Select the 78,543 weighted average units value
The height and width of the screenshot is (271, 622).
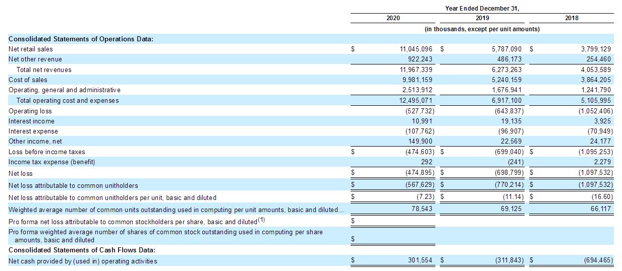(x=422, y=209)
